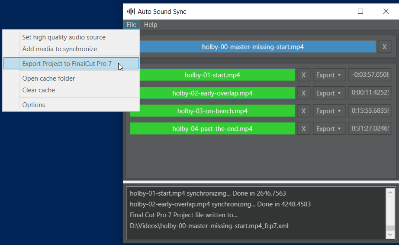The height and width of the screenshot is (245, 399).
Task: Click log scrollbar down arrow
Action: 390,235
